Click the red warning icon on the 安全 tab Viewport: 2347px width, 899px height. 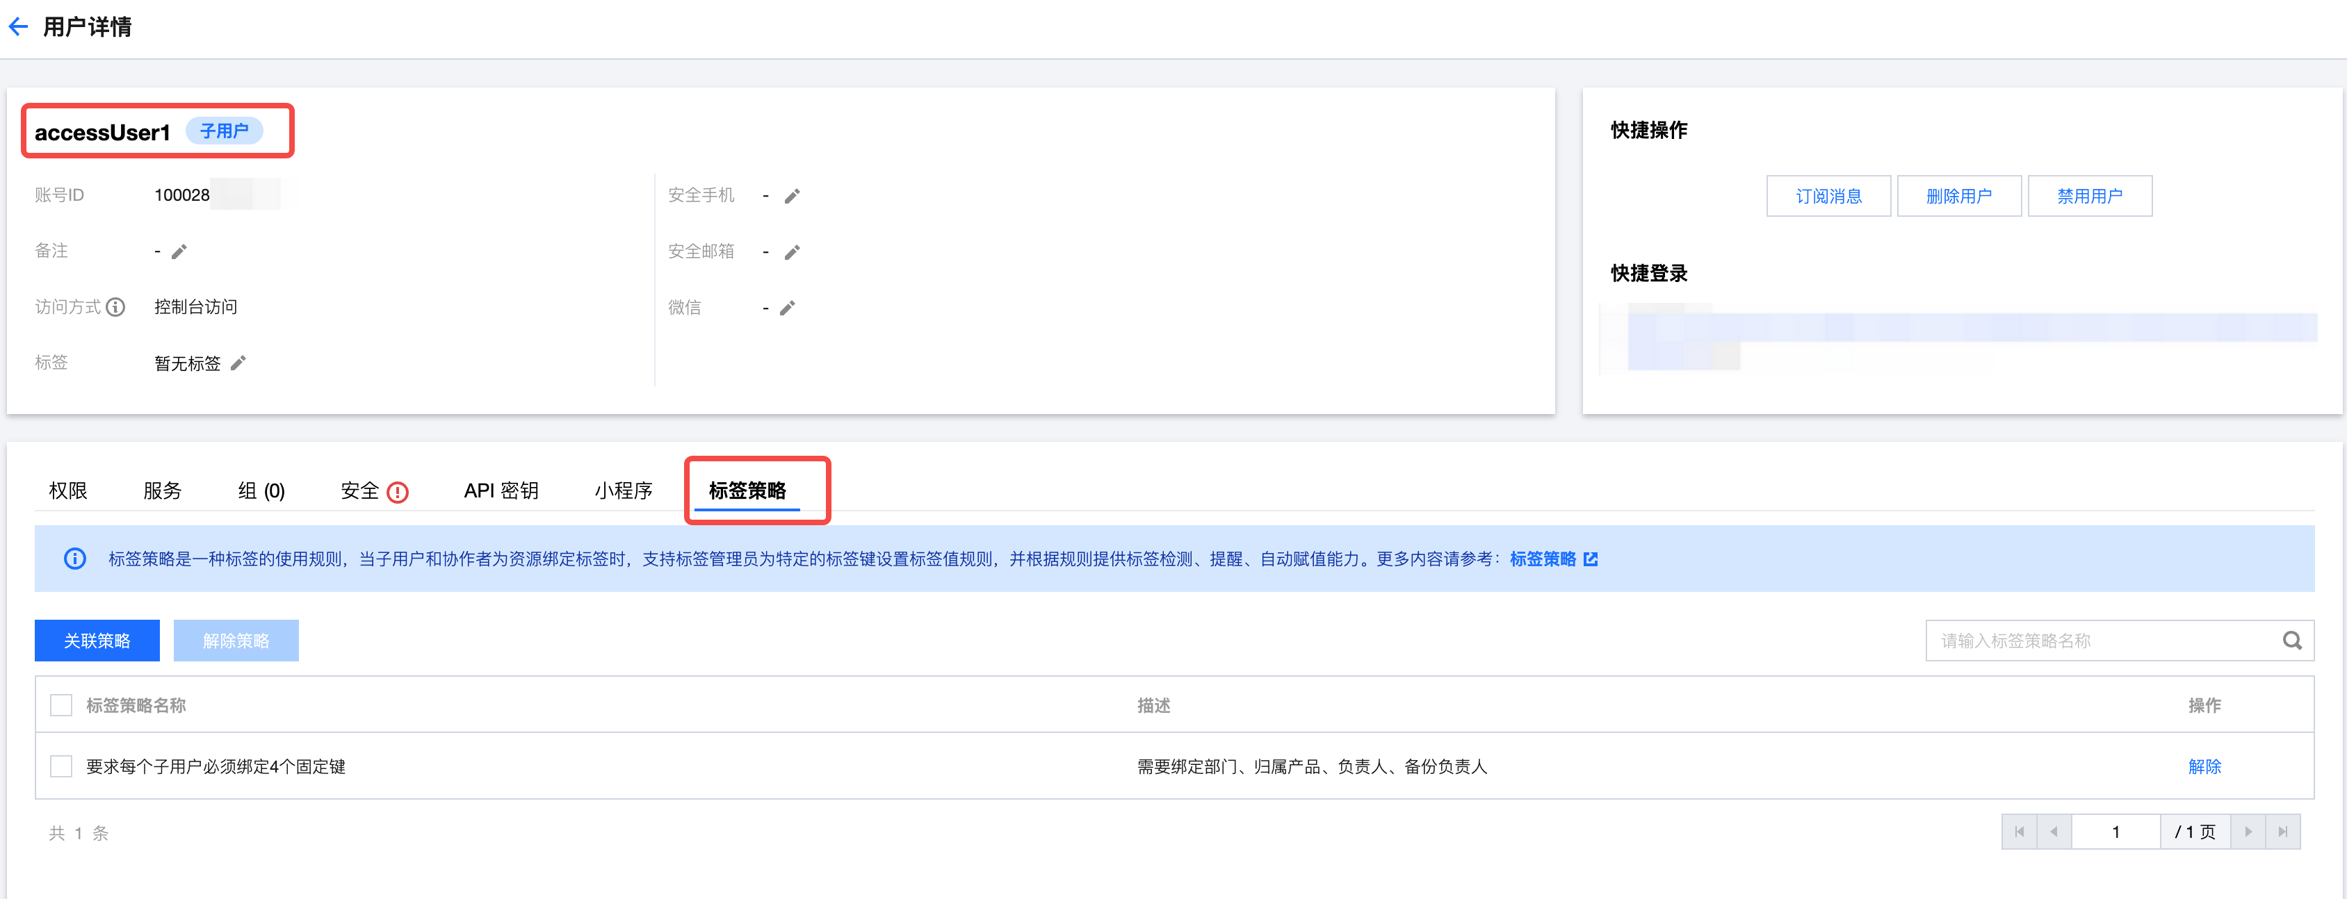click(397, 492)
